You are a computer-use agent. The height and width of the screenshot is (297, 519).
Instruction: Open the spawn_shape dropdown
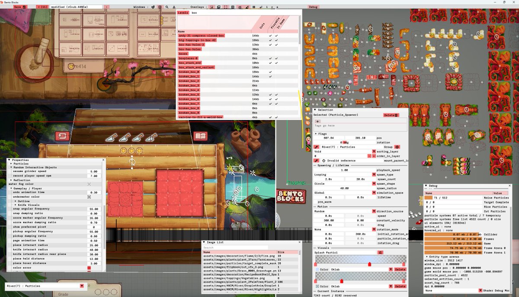(x=374, y=183)
